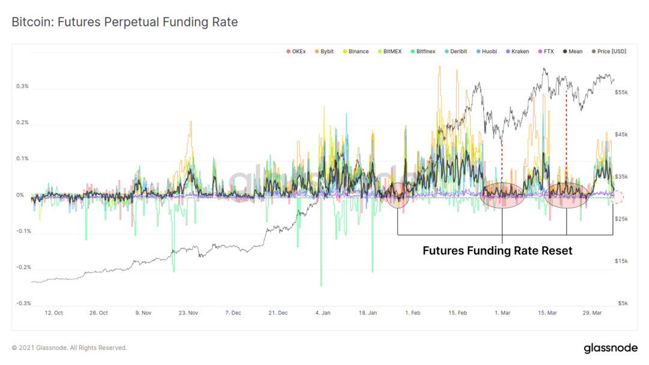Click the FTX purple legend dot
649x365 pixels.
[x=539, y=52]
